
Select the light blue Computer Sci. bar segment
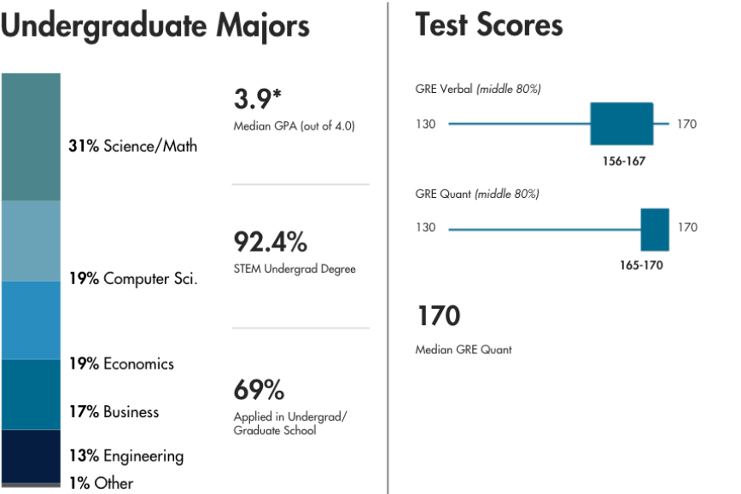(x=31, y=241)
